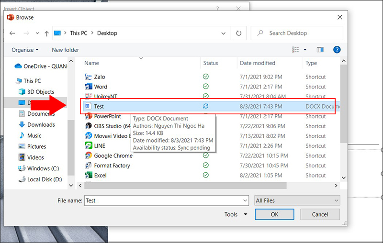The image size is (383, 243).
Task: Click the New folder button
Action: pyautogui.click(x=65, y=50)
